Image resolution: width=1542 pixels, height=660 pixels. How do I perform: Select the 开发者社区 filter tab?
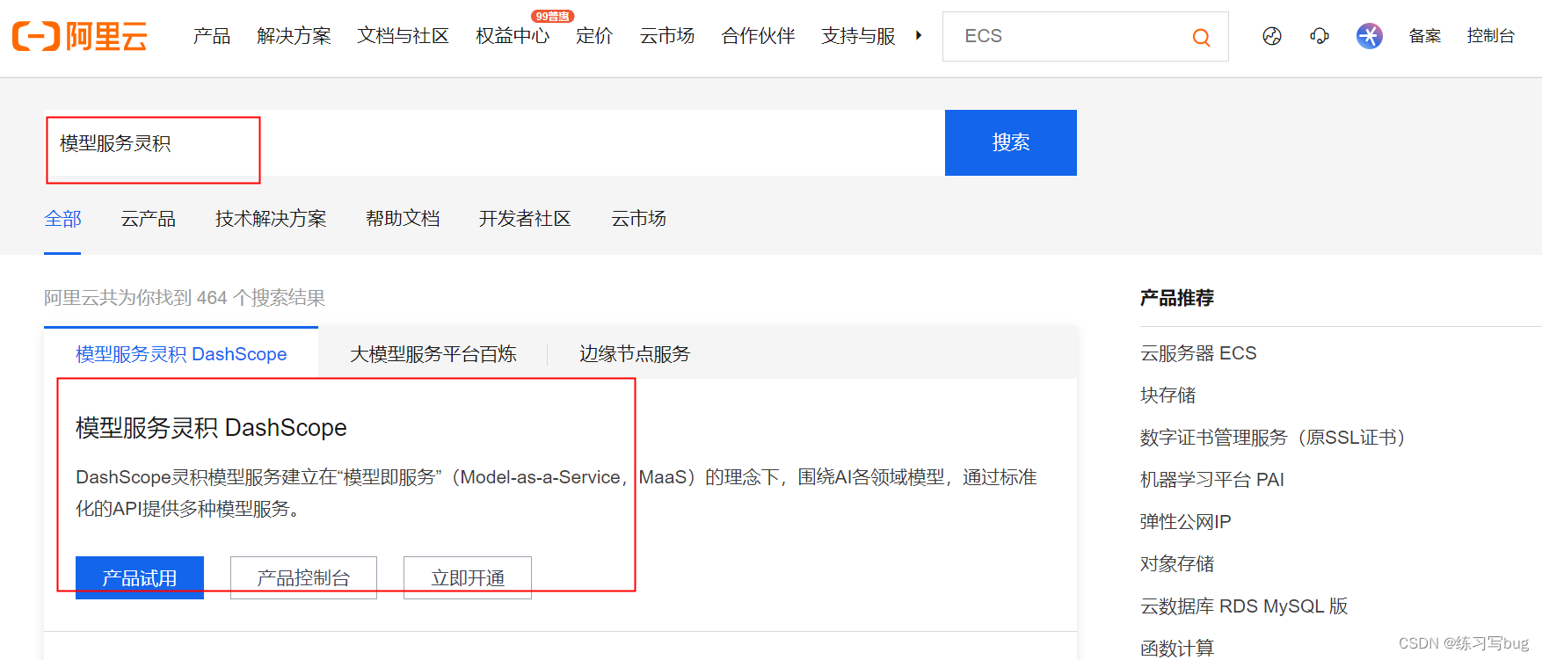pyautogui.click(x=525, y=219)
